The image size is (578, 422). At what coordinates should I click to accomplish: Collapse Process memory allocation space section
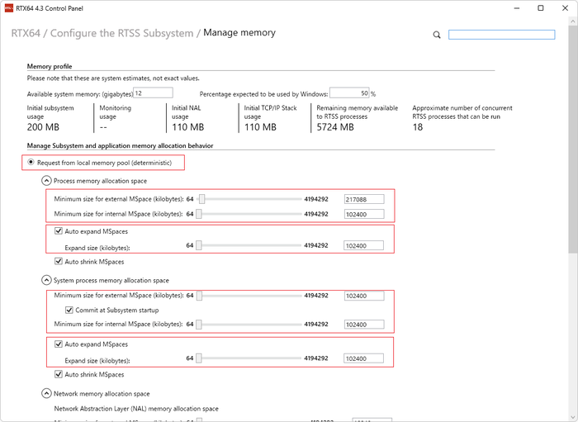46,181
